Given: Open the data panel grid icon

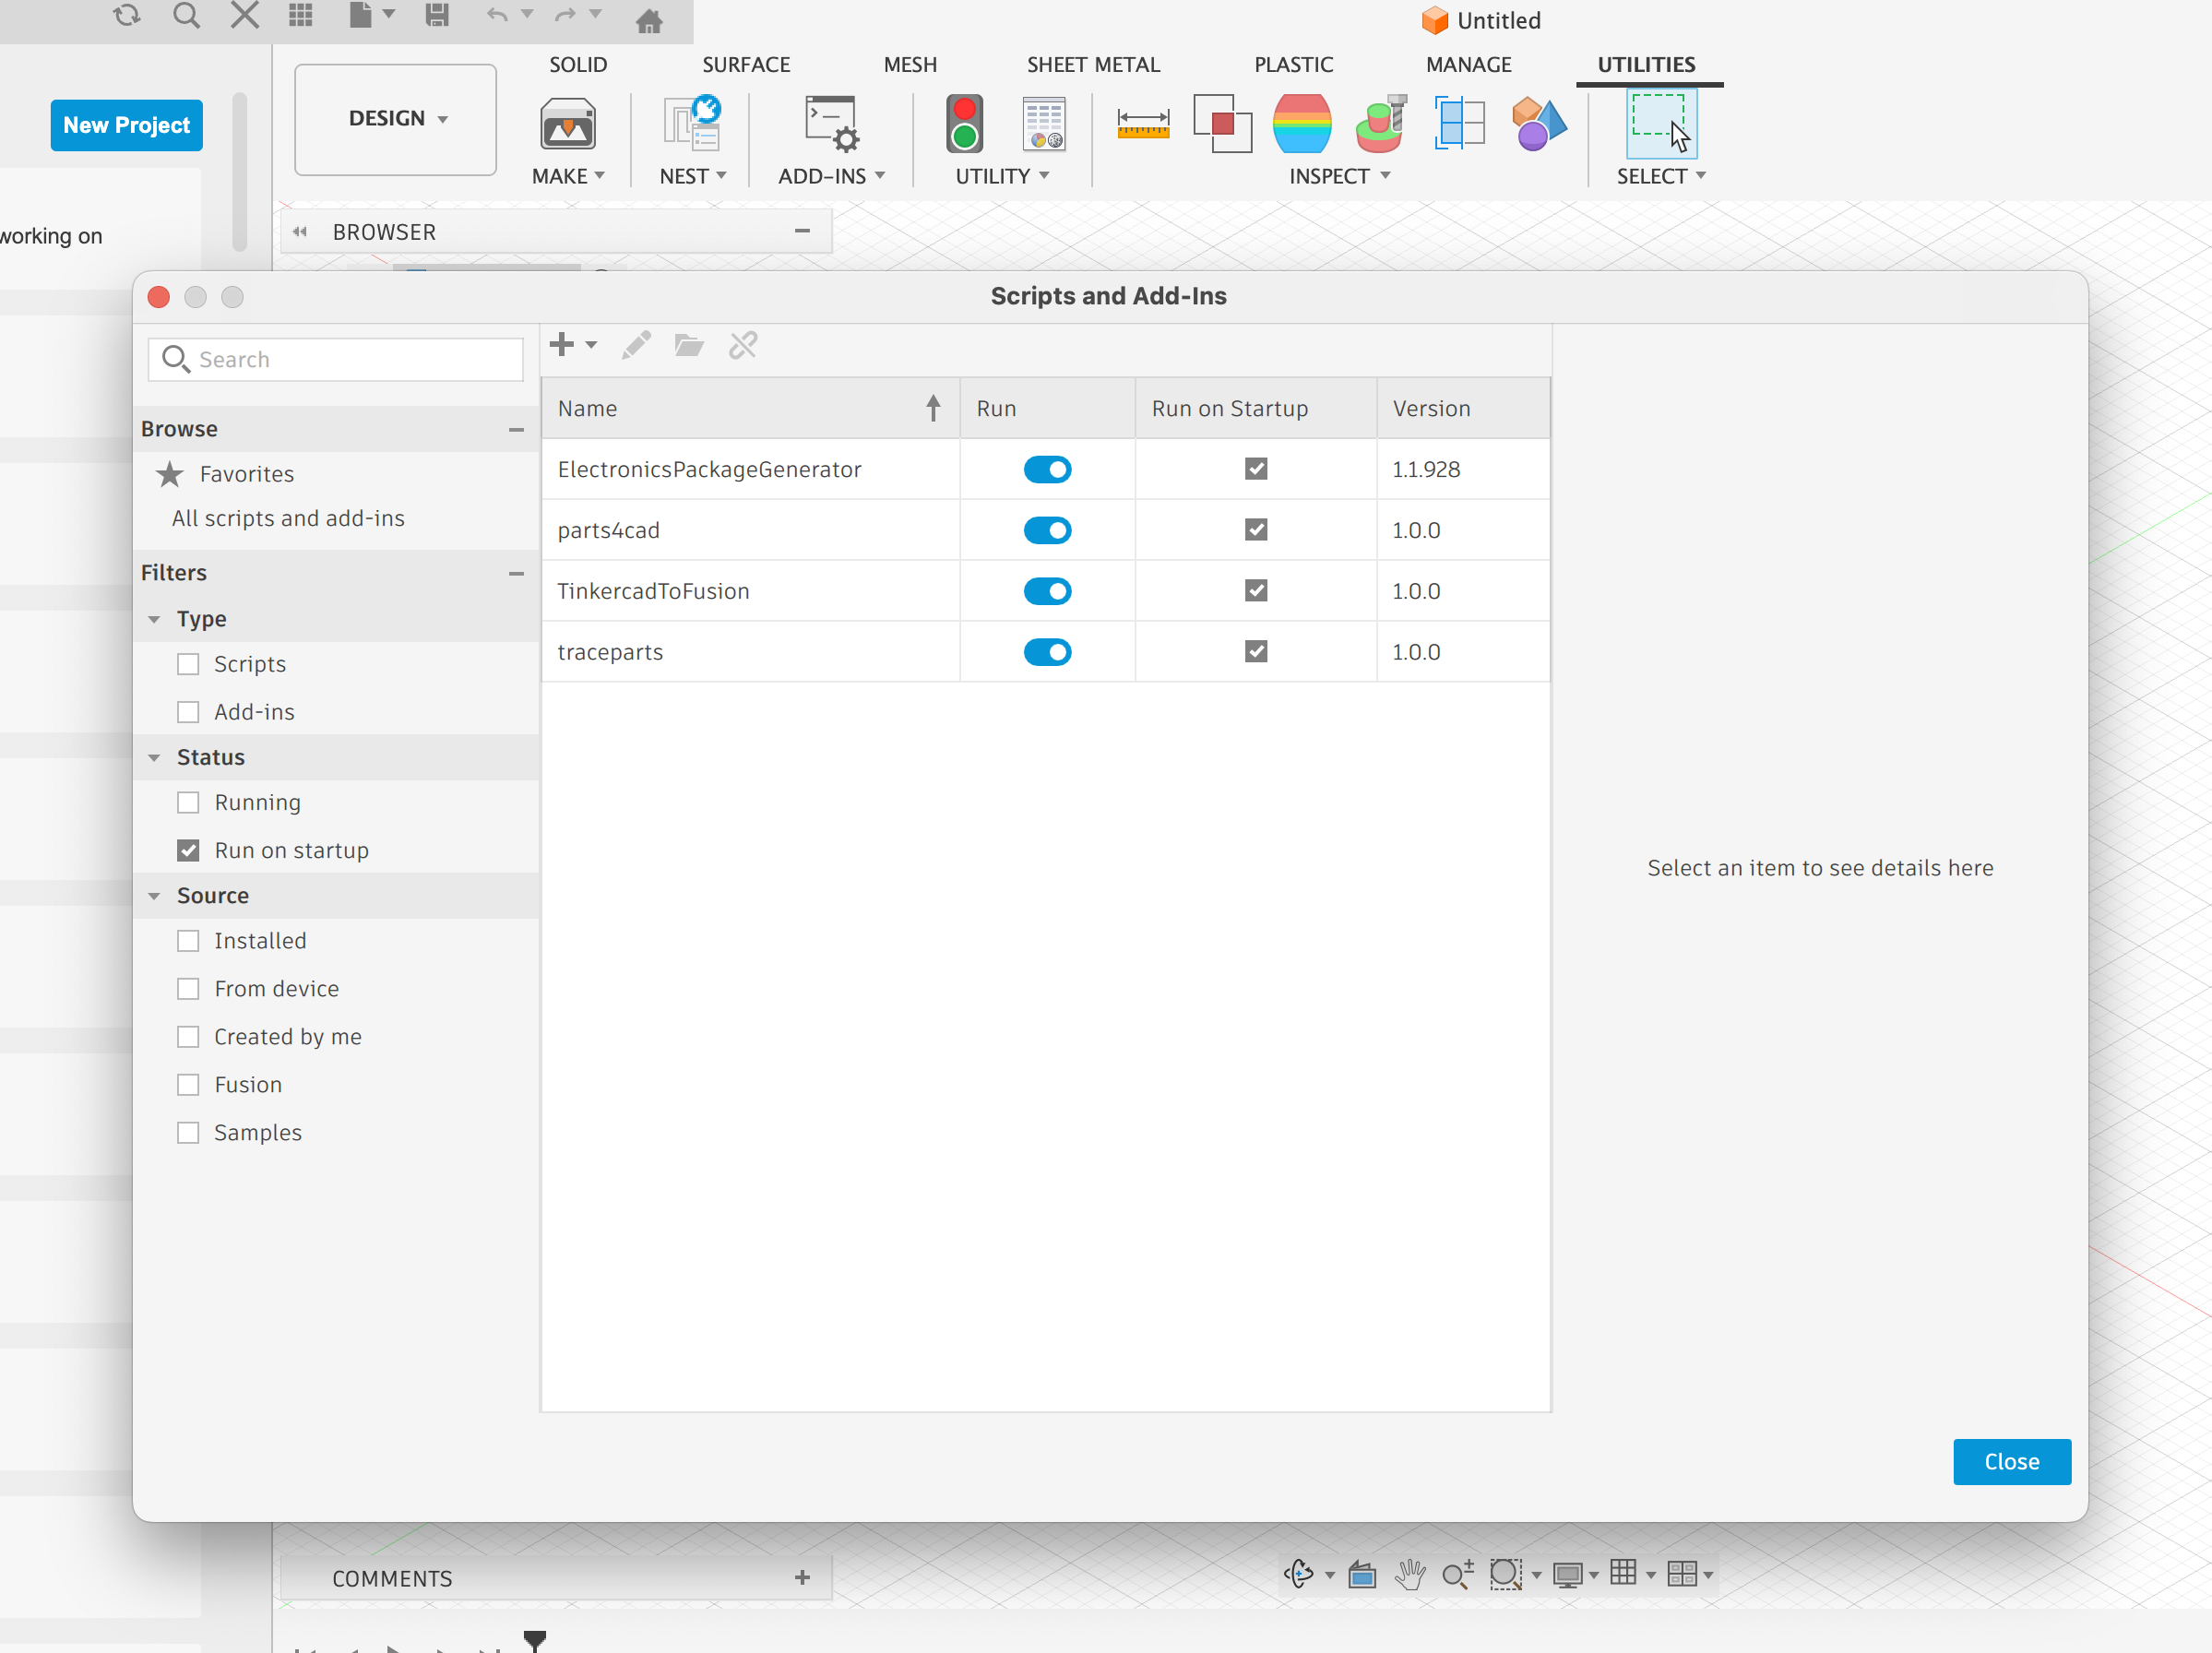Looking at the screenshot, I should click(301, 15).
